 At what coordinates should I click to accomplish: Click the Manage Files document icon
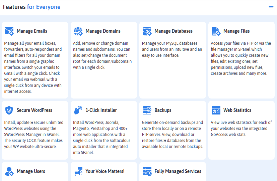tap(216, 31)
